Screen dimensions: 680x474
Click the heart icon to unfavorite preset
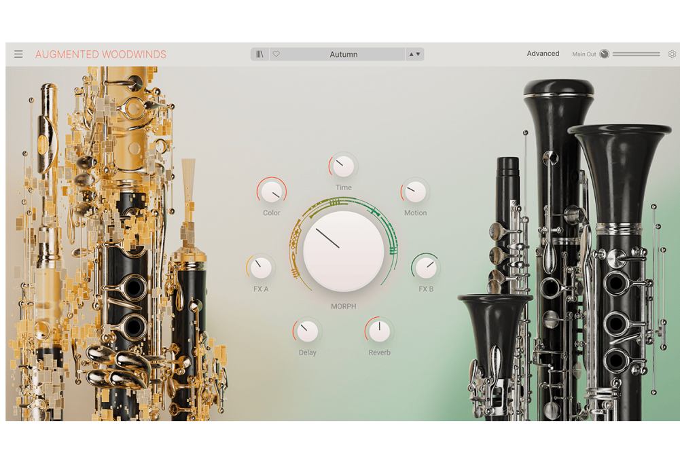pos(275,54)
